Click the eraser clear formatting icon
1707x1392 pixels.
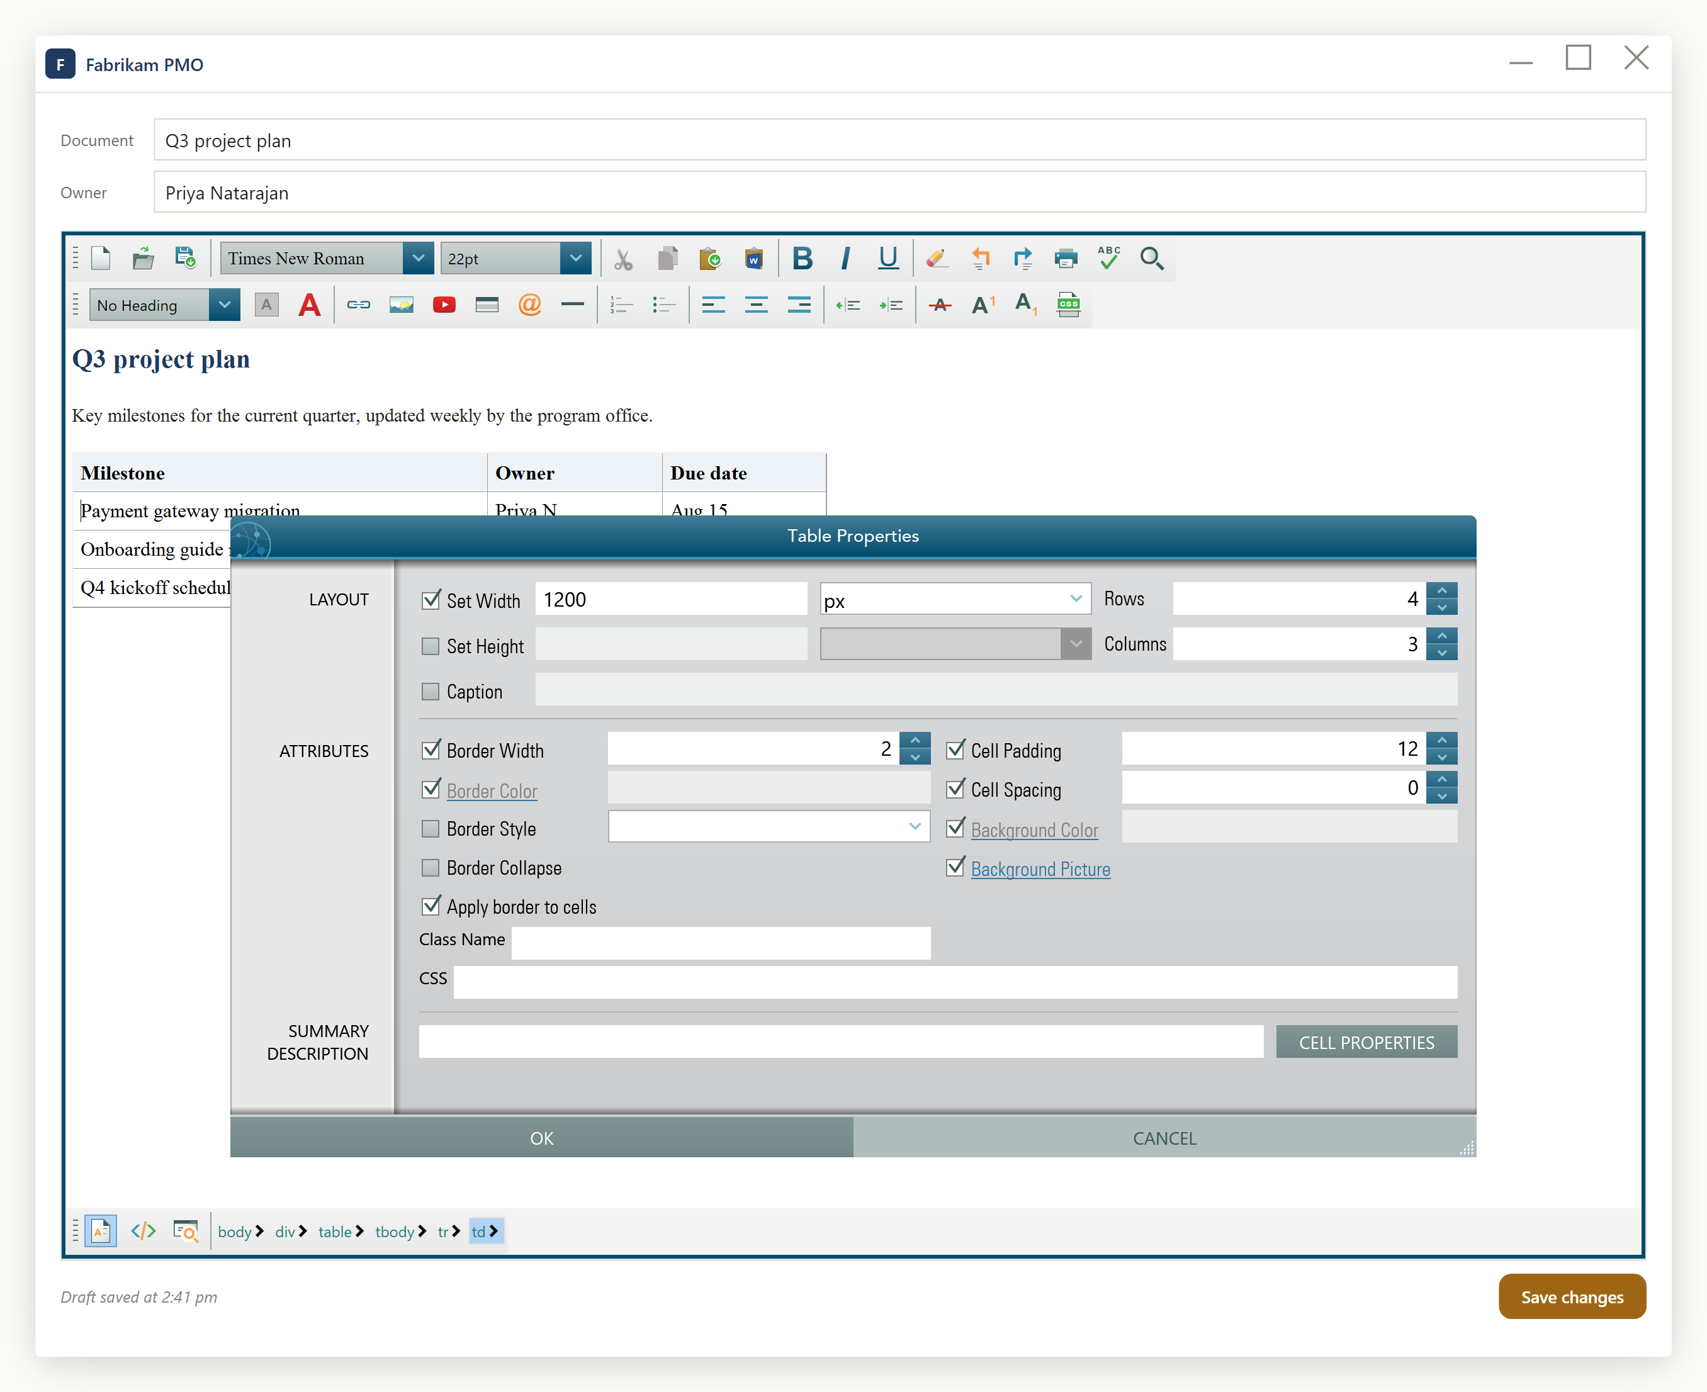pos(937,258)
